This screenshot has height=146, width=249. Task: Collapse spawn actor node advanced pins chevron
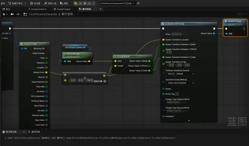[x=189, y=120]
